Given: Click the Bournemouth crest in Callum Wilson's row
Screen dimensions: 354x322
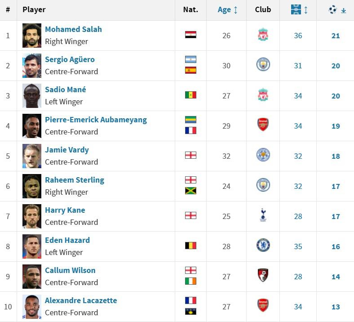Looking at the screenshot, I should coord(263,276).
